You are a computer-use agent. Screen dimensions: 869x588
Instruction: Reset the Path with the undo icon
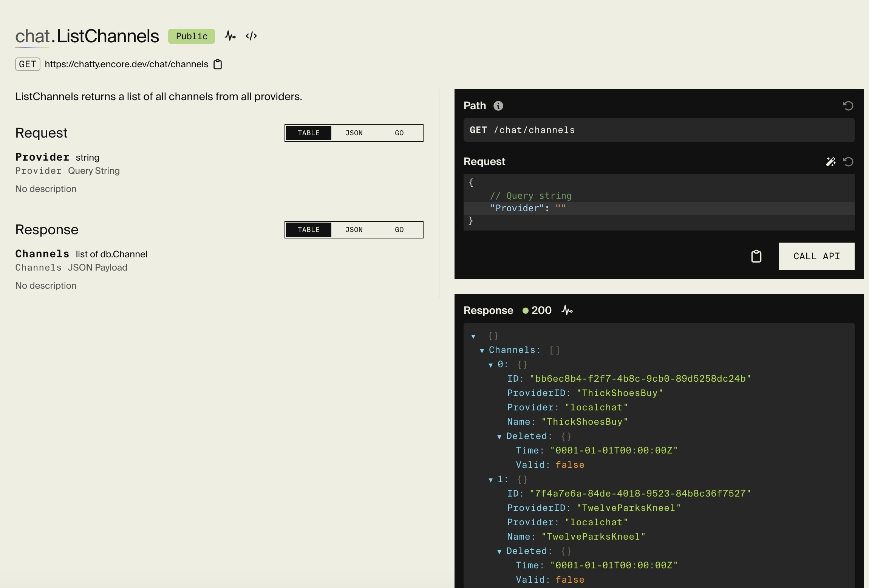click(848, 106)
